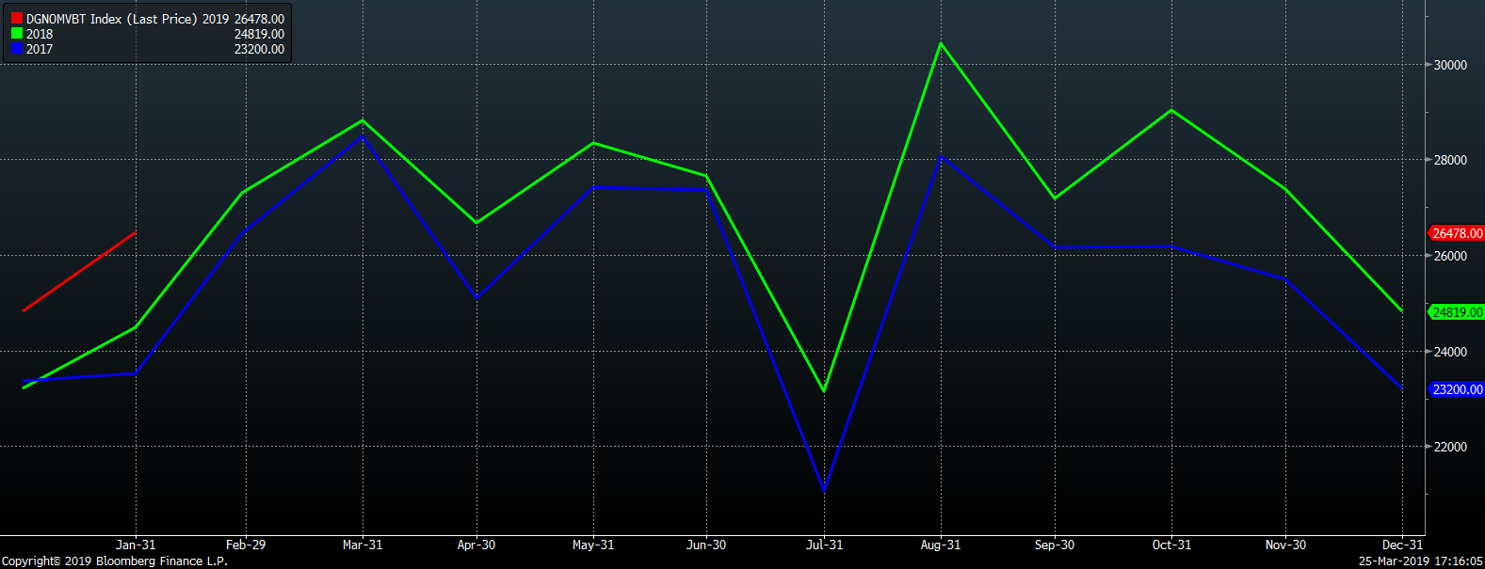This screenshot has width=1485, height=569.
Task: Click the 2017 value 23200.00 in legend
Action: click(259, 49)
